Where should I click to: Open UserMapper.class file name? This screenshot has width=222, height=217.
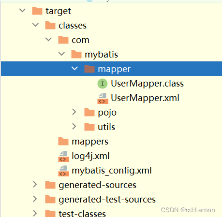pyautogui.click(x=148, y=84)
